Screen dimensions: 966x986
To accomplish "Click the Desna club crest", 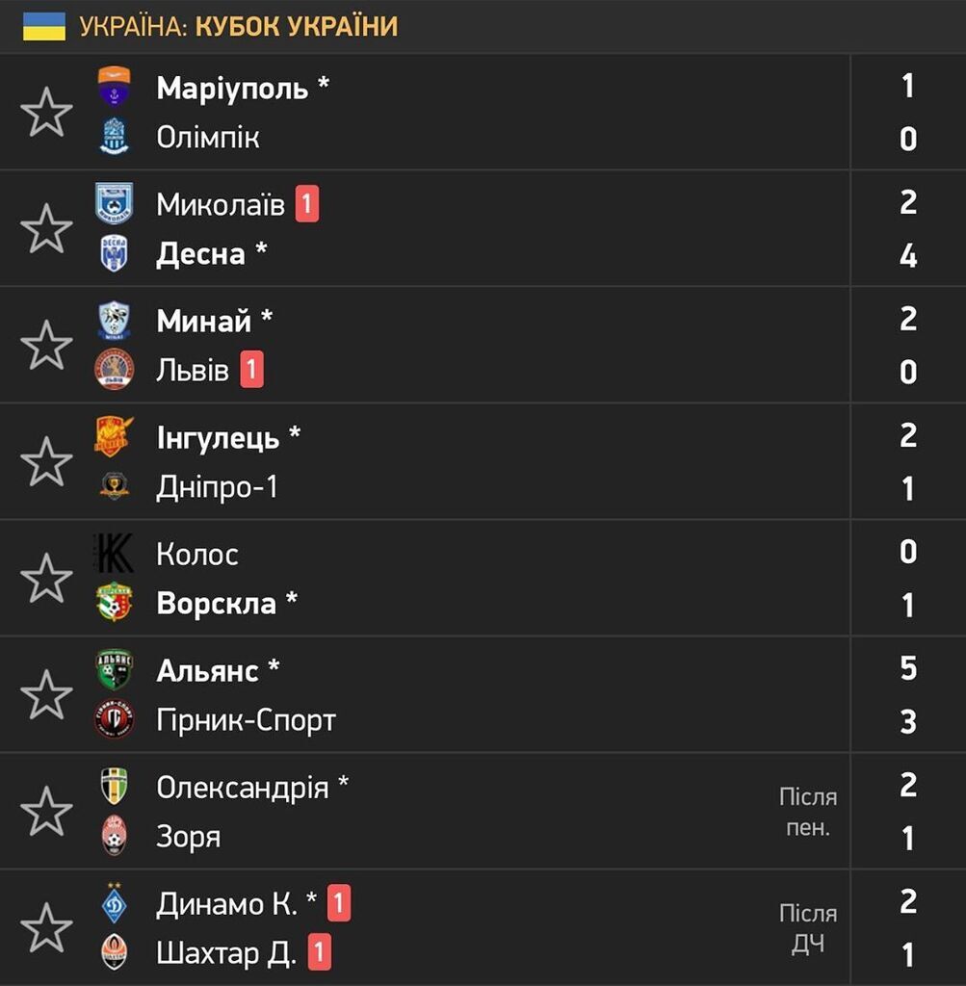I will [115, 253].
